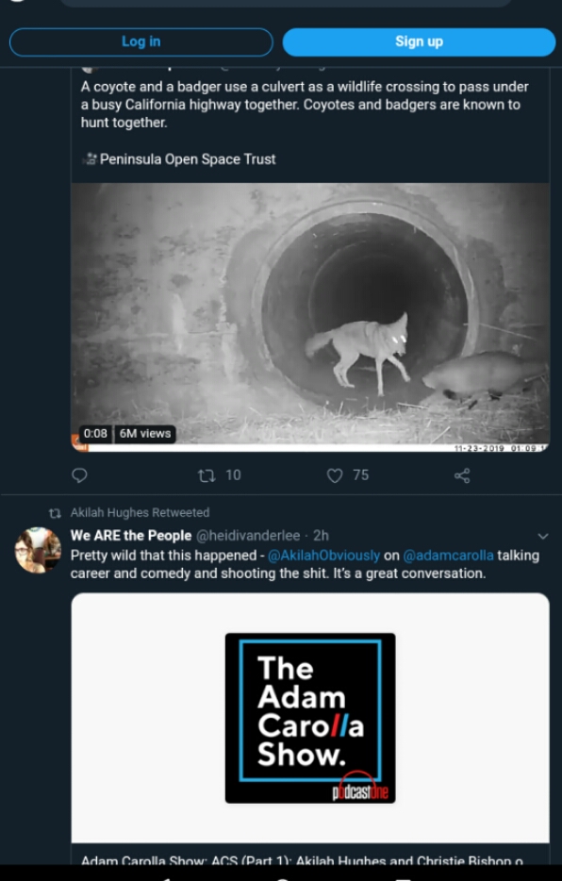
Task: Play the coyote and badger culvert video
Action: coord(310,317)
